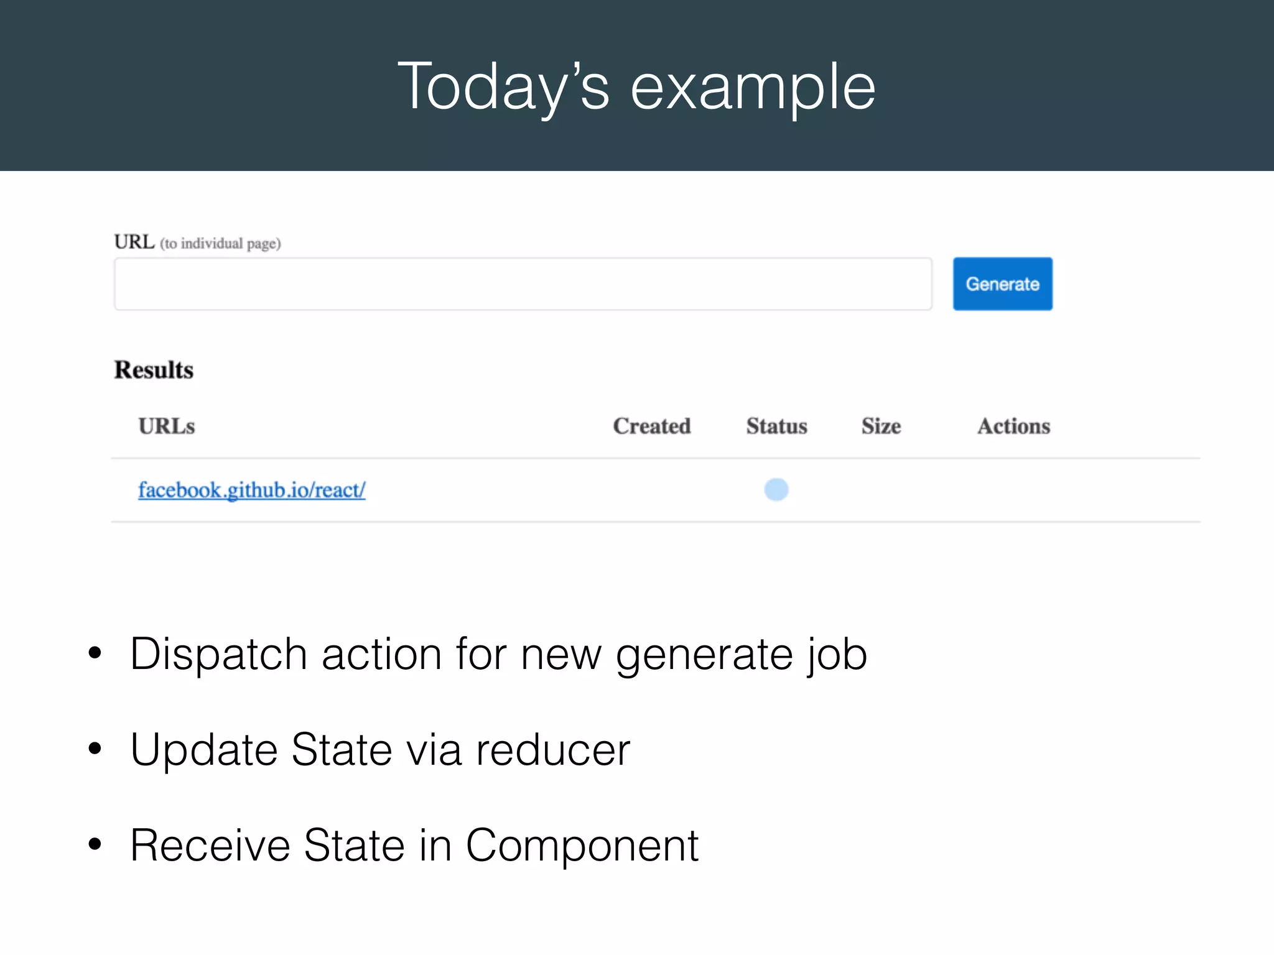Image resolution: width=1274 pixels, height=955 pixels.
Task: Select the "Dispatch action for new generate job" text
Action: click(498, 654)
